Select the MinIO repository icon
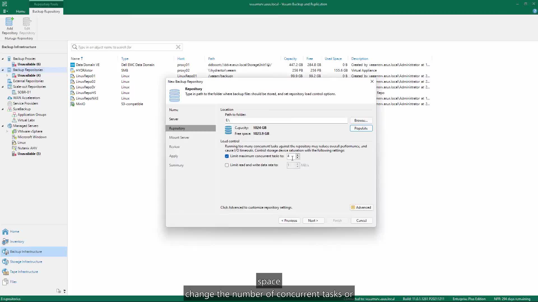Image resolution: width=538 pixels, height=302 pixels. 73,104
